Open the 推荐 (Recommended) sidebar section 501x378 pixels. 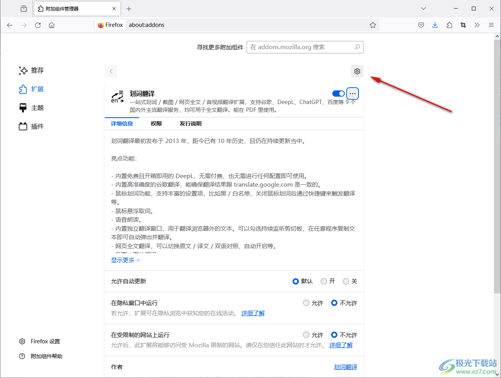pyautogui.click(x=37, y=71)
